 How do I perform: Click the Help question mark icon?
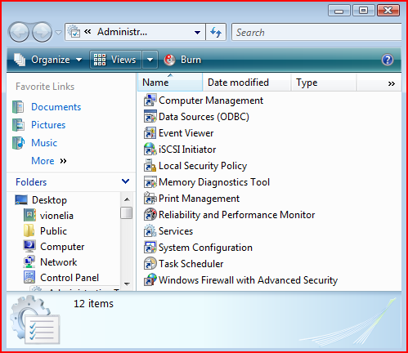click(x=388, y=60)
